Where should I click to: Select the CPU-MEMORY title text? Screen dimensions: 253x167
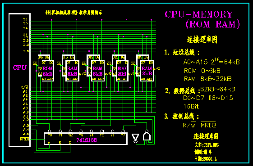(199, 14)
